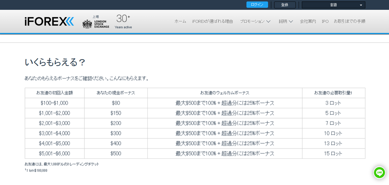This screenshot has height=185, width=389.
Task: Select the $5,001–$6,000 cell
Action: tap(55, 154)
